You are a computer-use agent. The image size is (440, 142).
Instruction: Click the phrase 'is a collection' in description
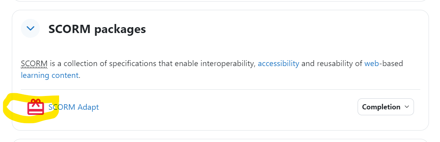[x=75, y=64]
